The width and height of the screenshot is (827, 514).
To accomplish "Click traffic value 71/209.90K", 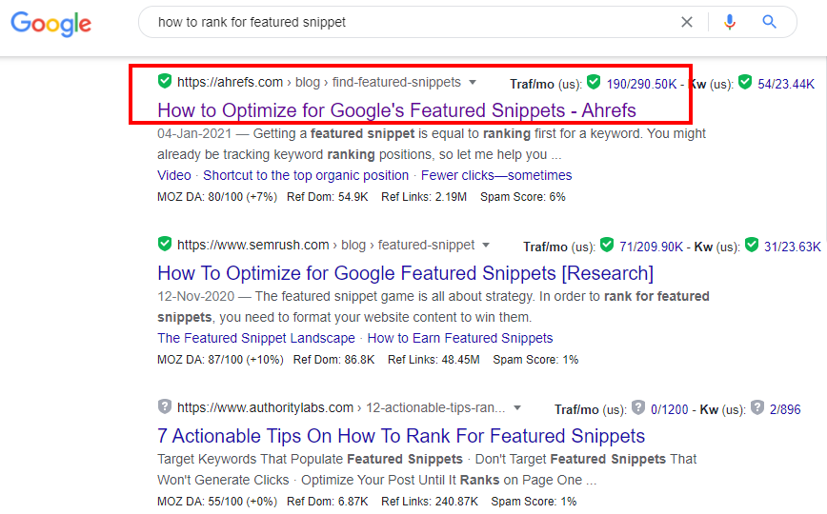I will pos(652,247).
